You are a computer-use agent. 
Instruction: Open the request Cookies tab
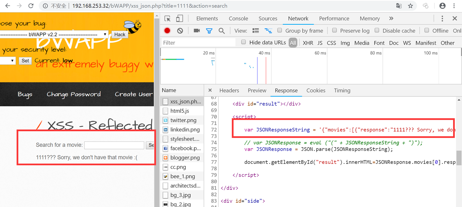click(x=316, y=91)
